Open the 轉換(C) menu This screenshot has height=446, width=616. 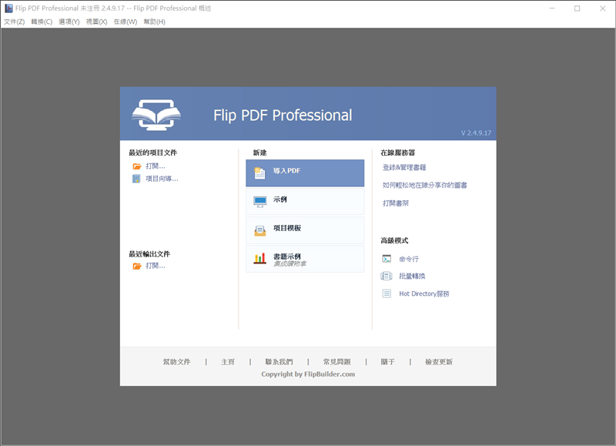coord(42,22)
